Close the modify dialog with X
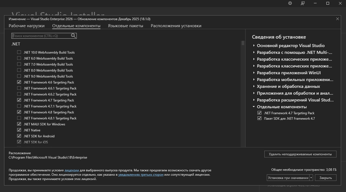 click(338, 19)
